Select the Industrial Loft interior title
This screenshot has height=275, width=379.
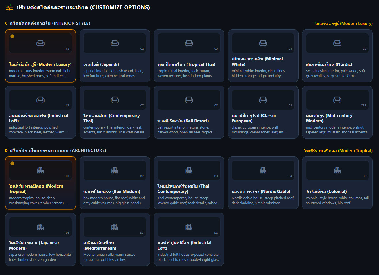coord(38,118)
